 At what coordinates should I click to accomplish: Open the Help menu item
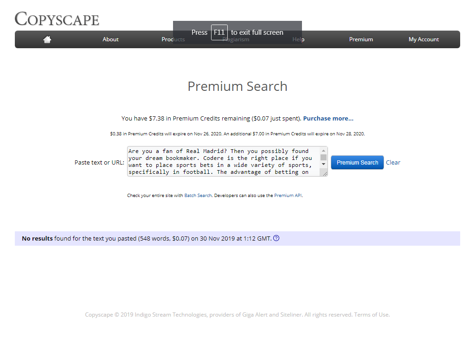click(298, 39)
